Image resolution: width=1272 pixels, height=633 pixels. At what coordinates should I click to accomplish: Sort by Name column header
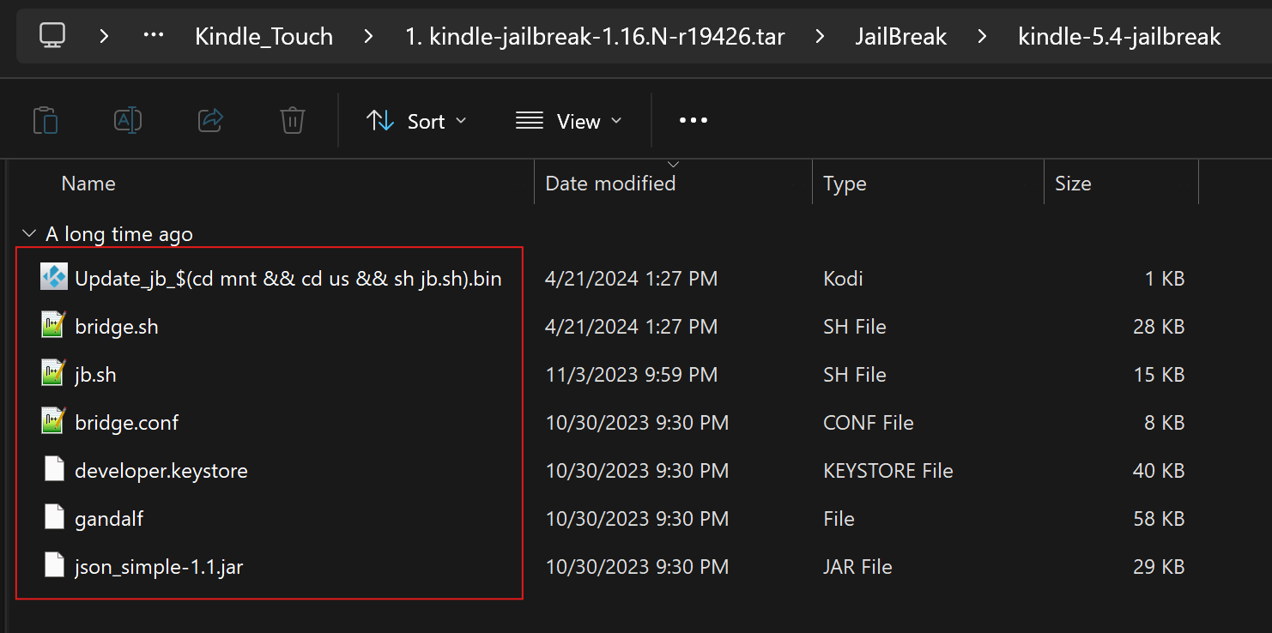tap(88, 183)
